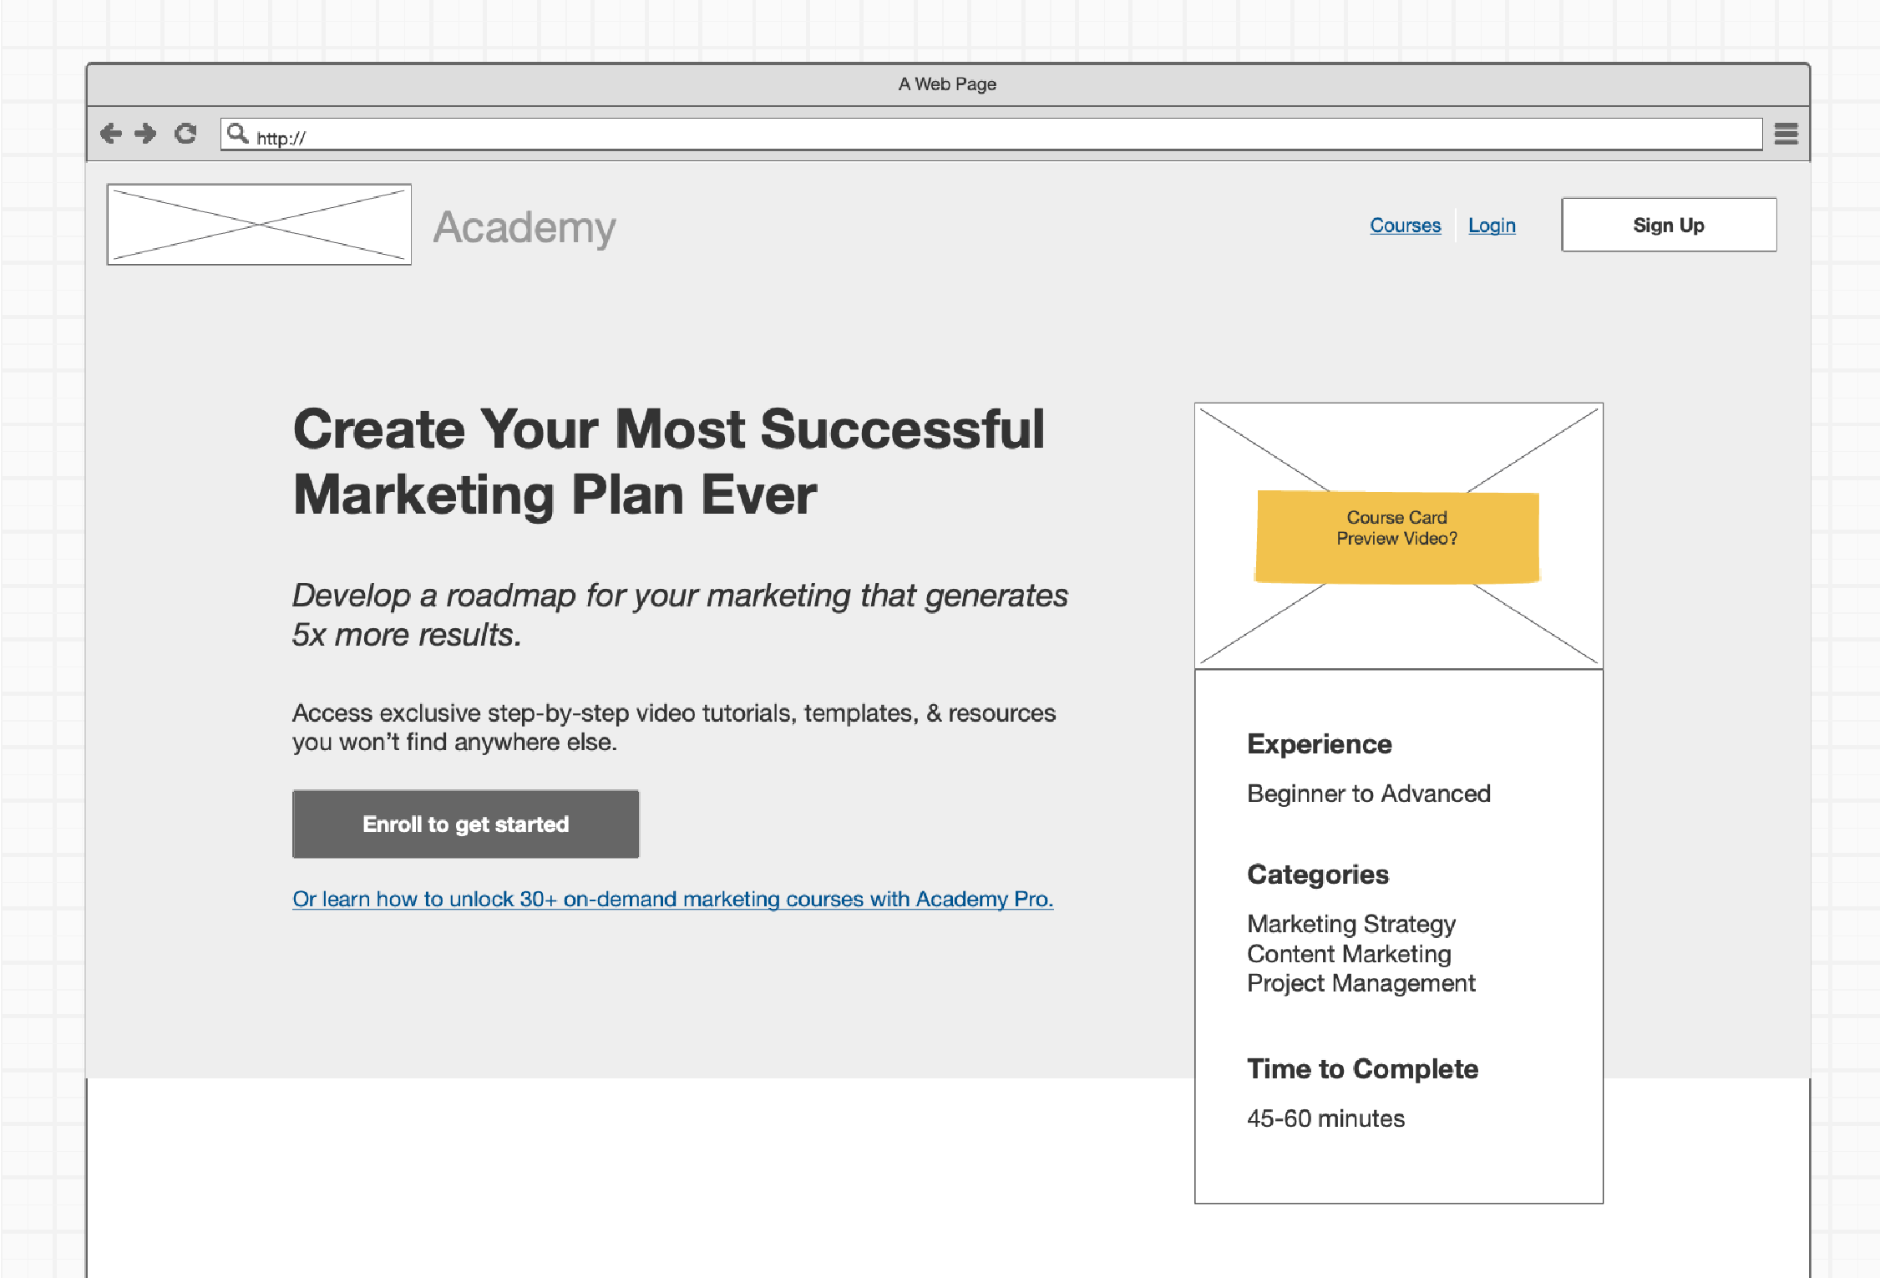Click the Experience heading
This screenshot has width=1880, height=1278.
1319,744
